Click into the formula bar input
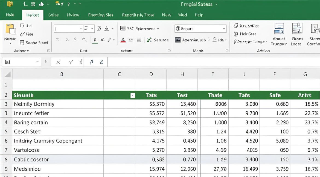 pos(214,62)
